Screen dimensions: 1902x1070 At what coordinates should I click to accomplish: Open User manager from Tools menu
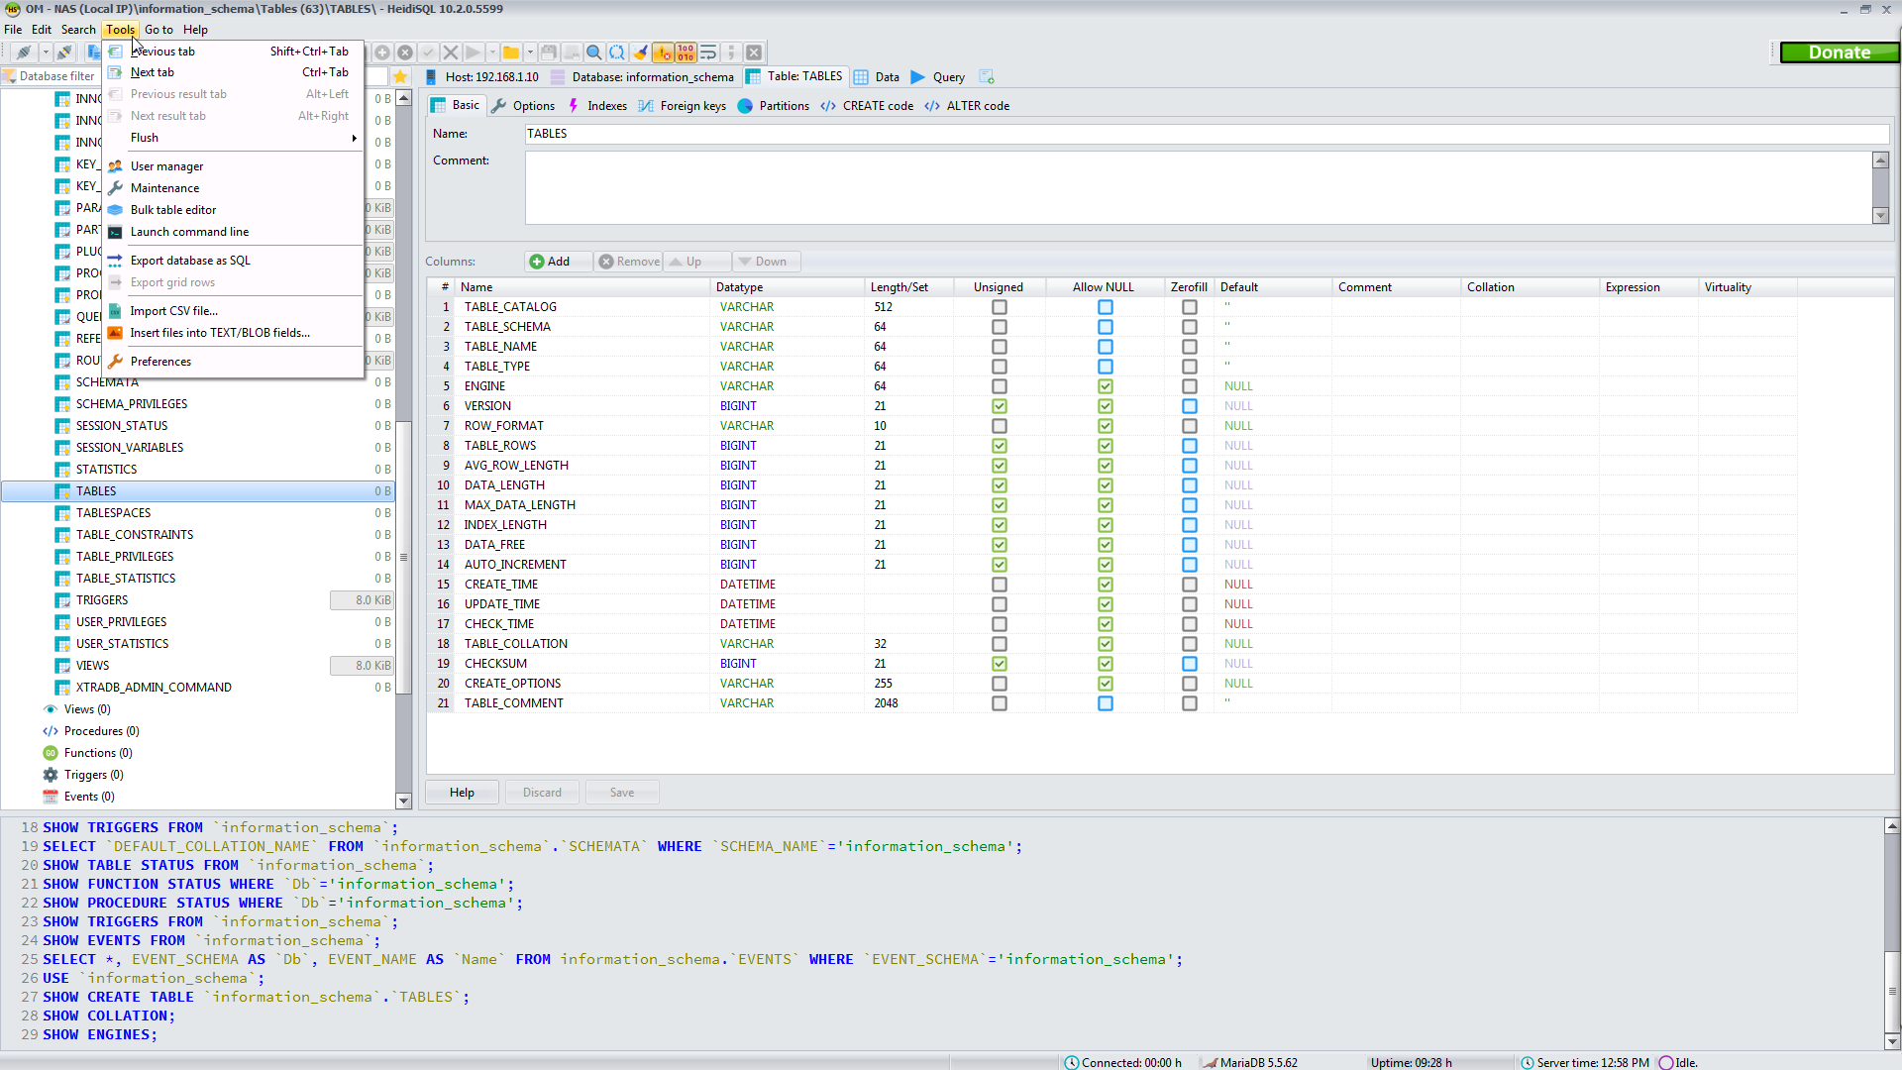pyautogui.click(x=166, y=166)
